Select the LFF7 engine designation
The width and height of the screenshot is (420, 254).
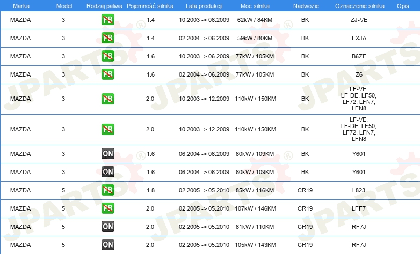point(359,208)
